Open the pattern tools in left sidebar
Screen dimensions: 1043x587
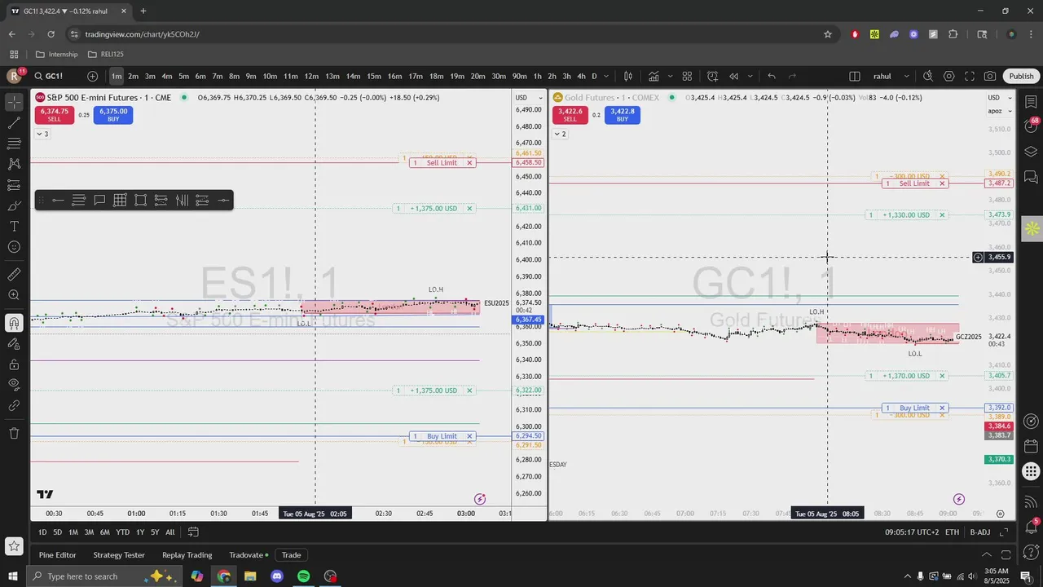[14, 164]
